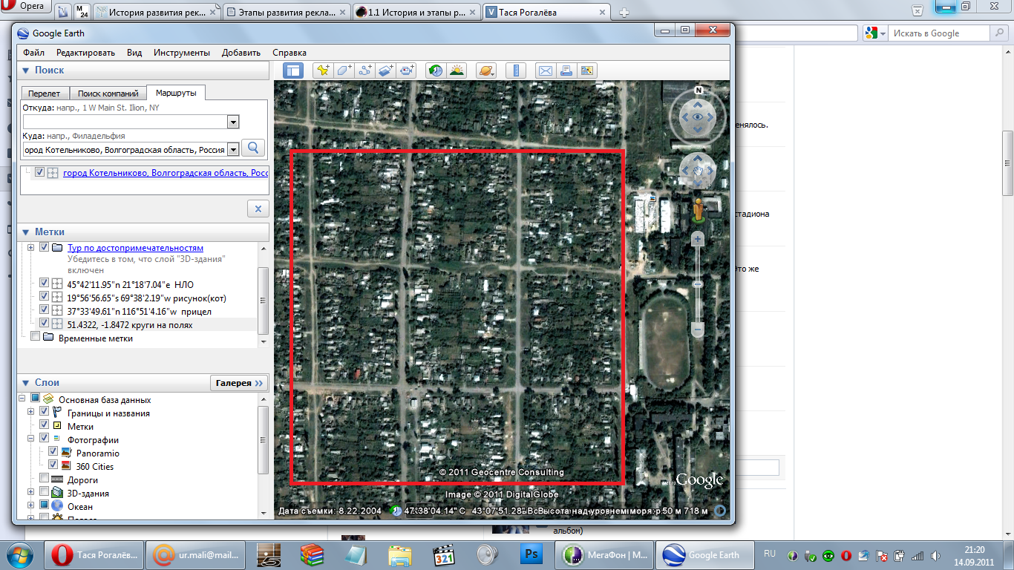The width and height of the screenshot is (1014, 570).
Task: Enable the Дороги layer checkbox
Action: point(44,479)
